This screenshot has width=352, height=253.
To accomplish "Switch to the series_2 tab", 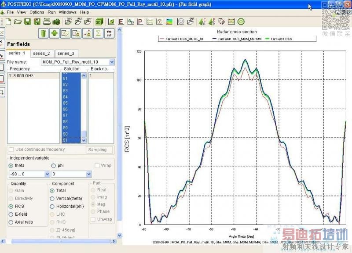I will point(41,53).
